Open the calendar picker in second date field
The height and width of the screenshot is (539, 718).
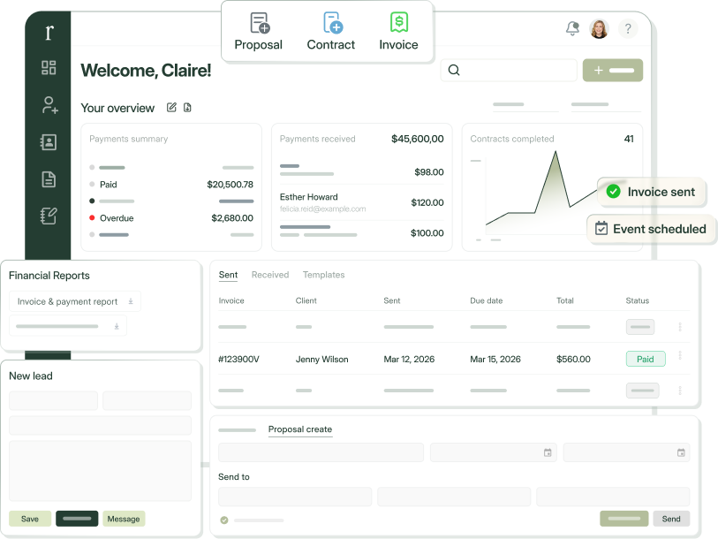click(x=681, y=452)
